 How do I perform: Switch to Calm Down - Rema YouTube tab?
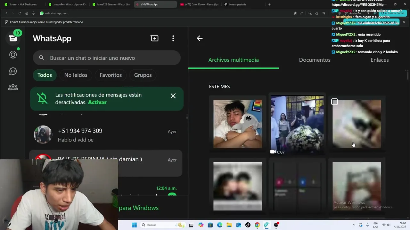(199, 4)
